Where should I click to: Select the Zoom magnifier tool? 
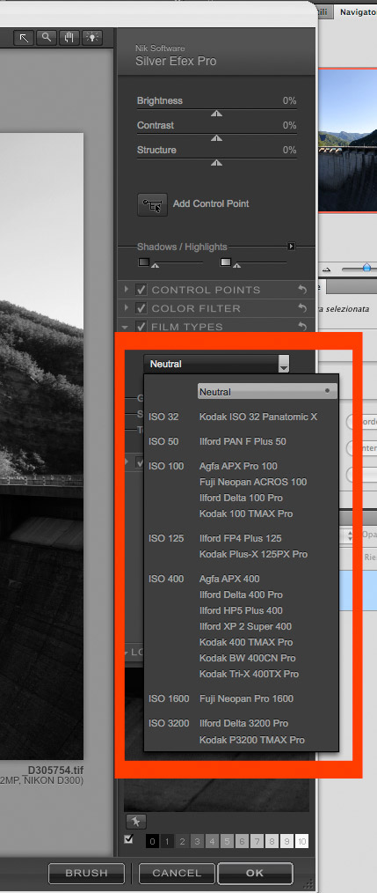[47, 38]
